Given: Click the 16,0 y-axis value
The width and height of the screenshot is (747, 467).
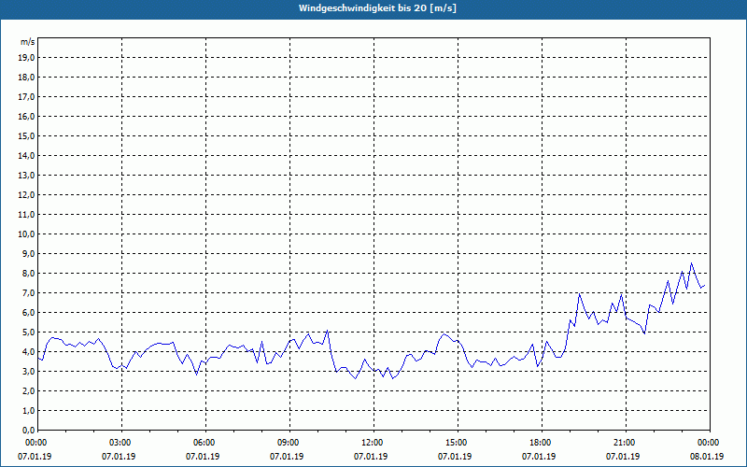Looking at the screenshot, I should pyautogui.click(x=26, y=116).
